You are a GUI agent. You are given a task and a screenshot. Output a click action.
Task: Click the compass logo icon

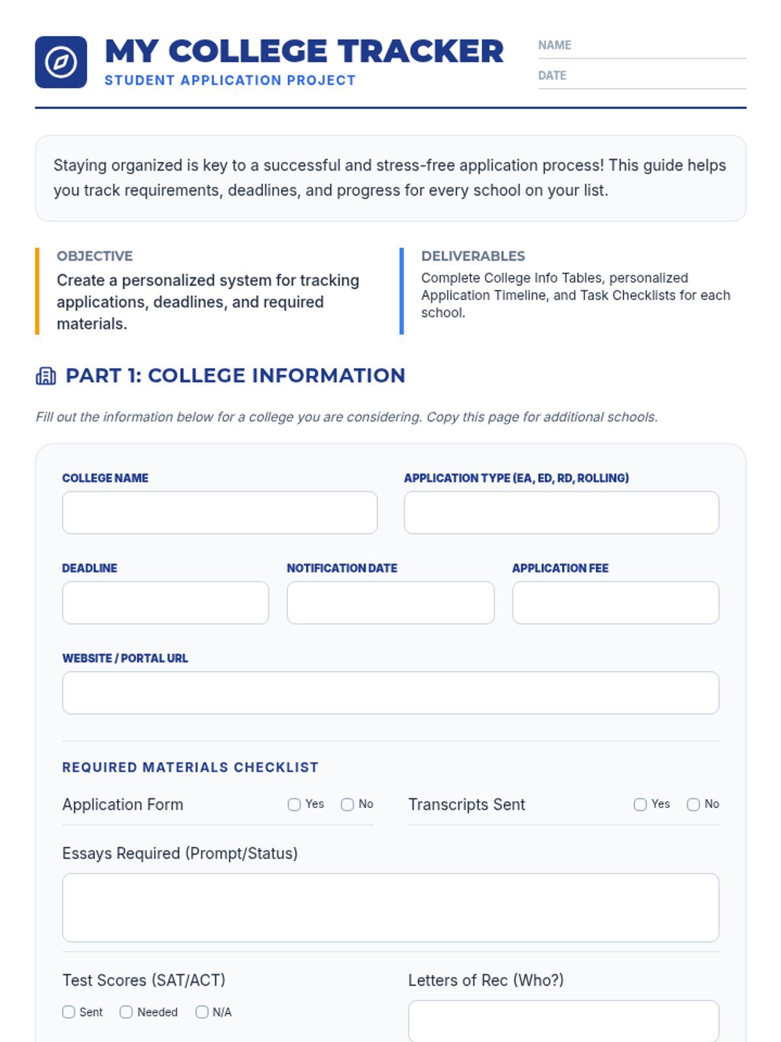point(61,62)
